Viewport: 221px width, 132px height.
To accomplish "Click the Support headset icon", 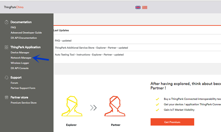I will [x=6, y=78].
